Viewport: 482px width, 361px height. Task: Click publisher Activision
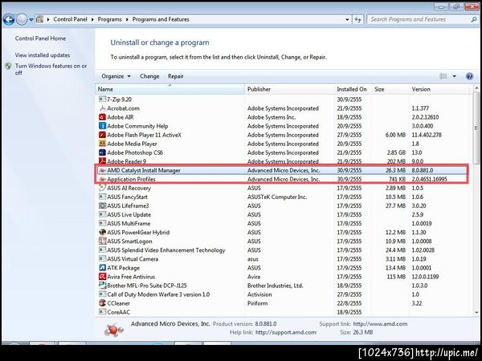pyautogui.click(x=259, y=294)
